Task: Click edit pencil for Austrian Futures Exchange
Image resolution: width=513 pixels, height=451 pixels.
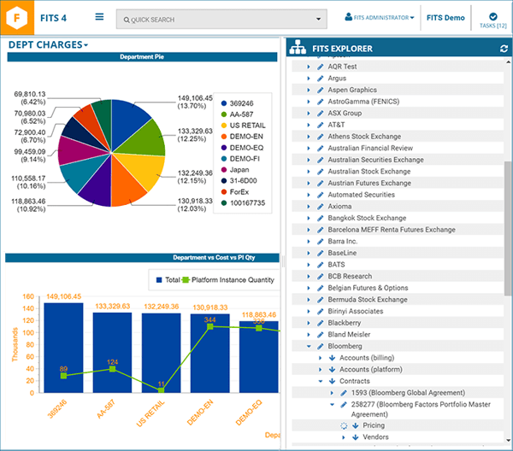Action: coord(321,183)
